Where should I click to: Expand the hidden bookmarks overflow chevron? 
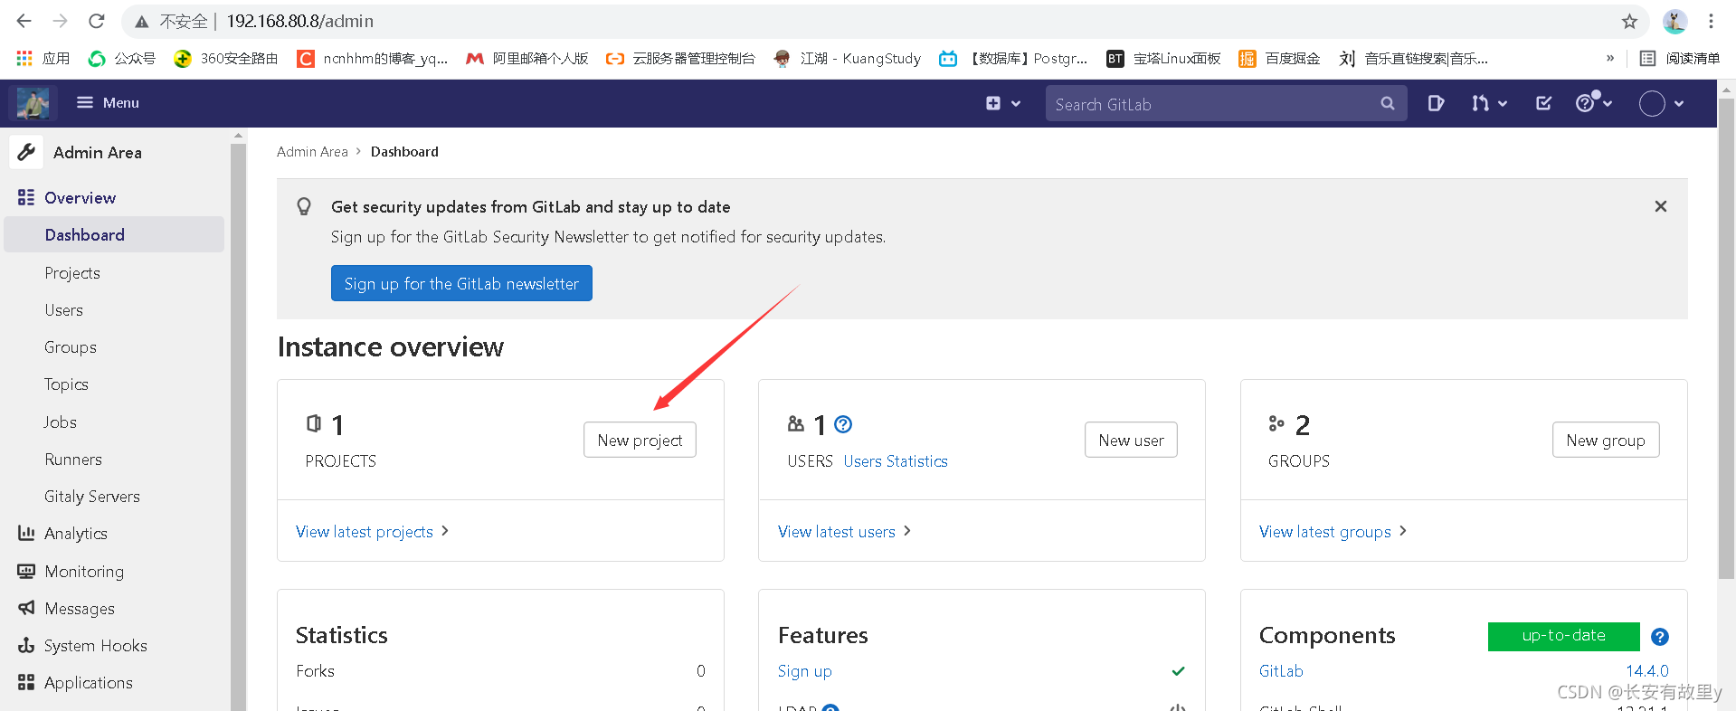1609,58
